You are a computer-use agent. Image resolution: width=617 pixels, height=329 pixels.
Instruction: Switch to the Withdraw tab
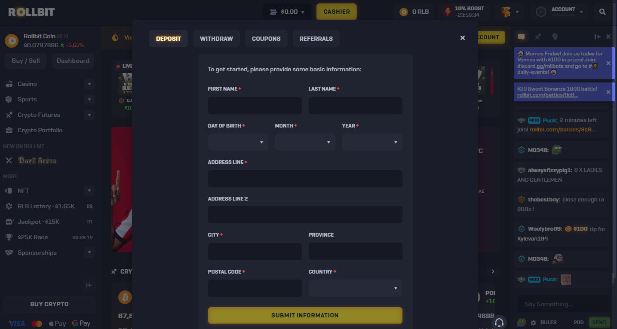[216, 39]
